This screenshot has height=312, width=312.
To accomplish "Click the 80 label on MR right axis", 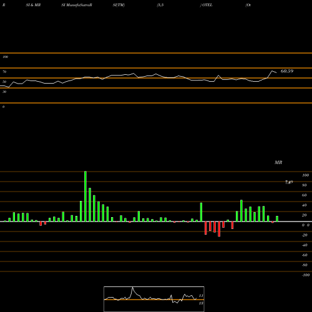I will tap(305, 185).
